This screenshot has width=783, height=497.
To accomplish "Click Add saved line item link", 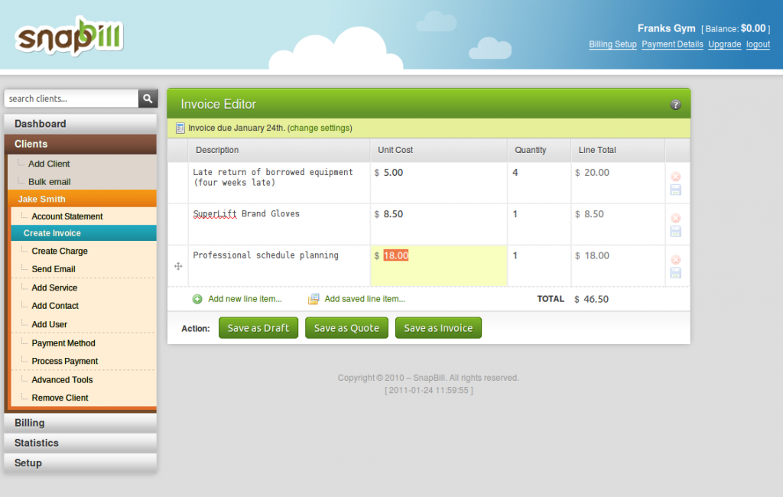I will [365, 299].
